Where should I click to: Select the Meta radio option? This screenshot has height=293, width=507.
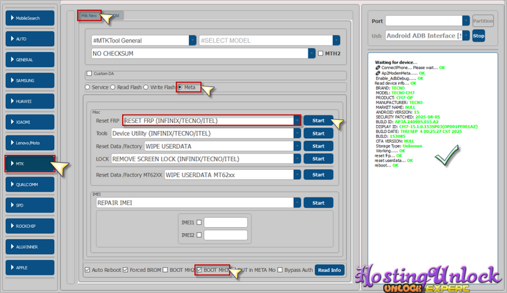(x=180, y=87)
